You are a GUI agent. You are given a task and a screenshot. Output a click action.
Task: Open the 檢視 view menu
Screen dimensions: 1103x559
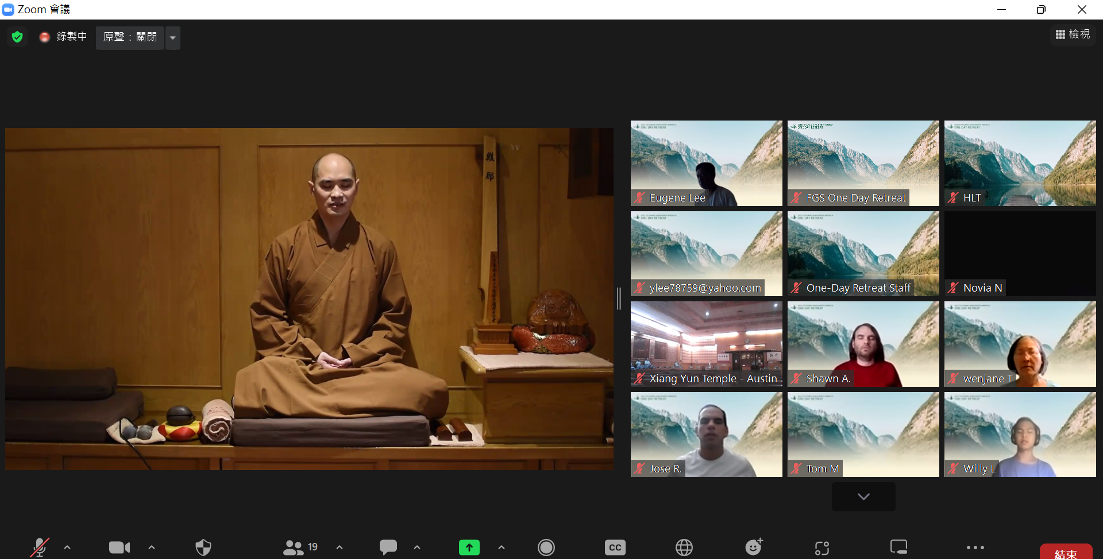(x=1073, y=35)
